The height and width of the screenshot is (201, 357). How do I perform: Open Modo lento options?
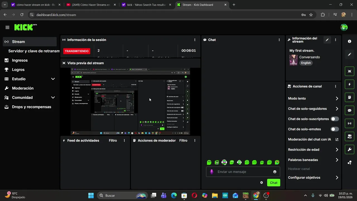pyautogui.click(x=313, y=99)
